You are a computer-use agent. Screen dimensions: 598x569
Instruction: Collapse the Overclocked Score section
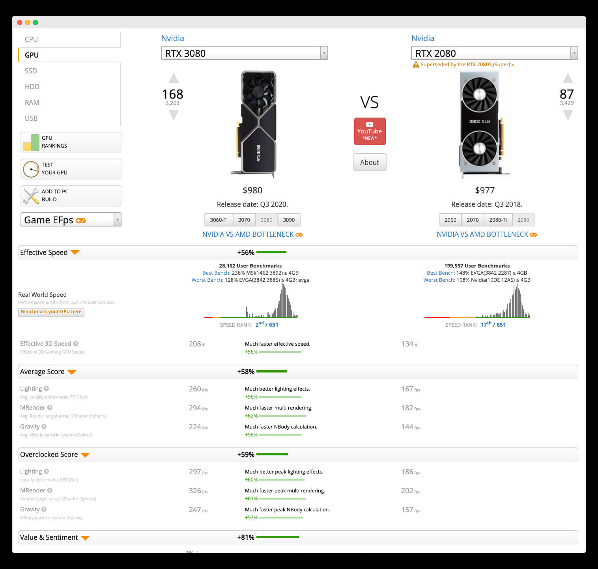tap(85, 455)
